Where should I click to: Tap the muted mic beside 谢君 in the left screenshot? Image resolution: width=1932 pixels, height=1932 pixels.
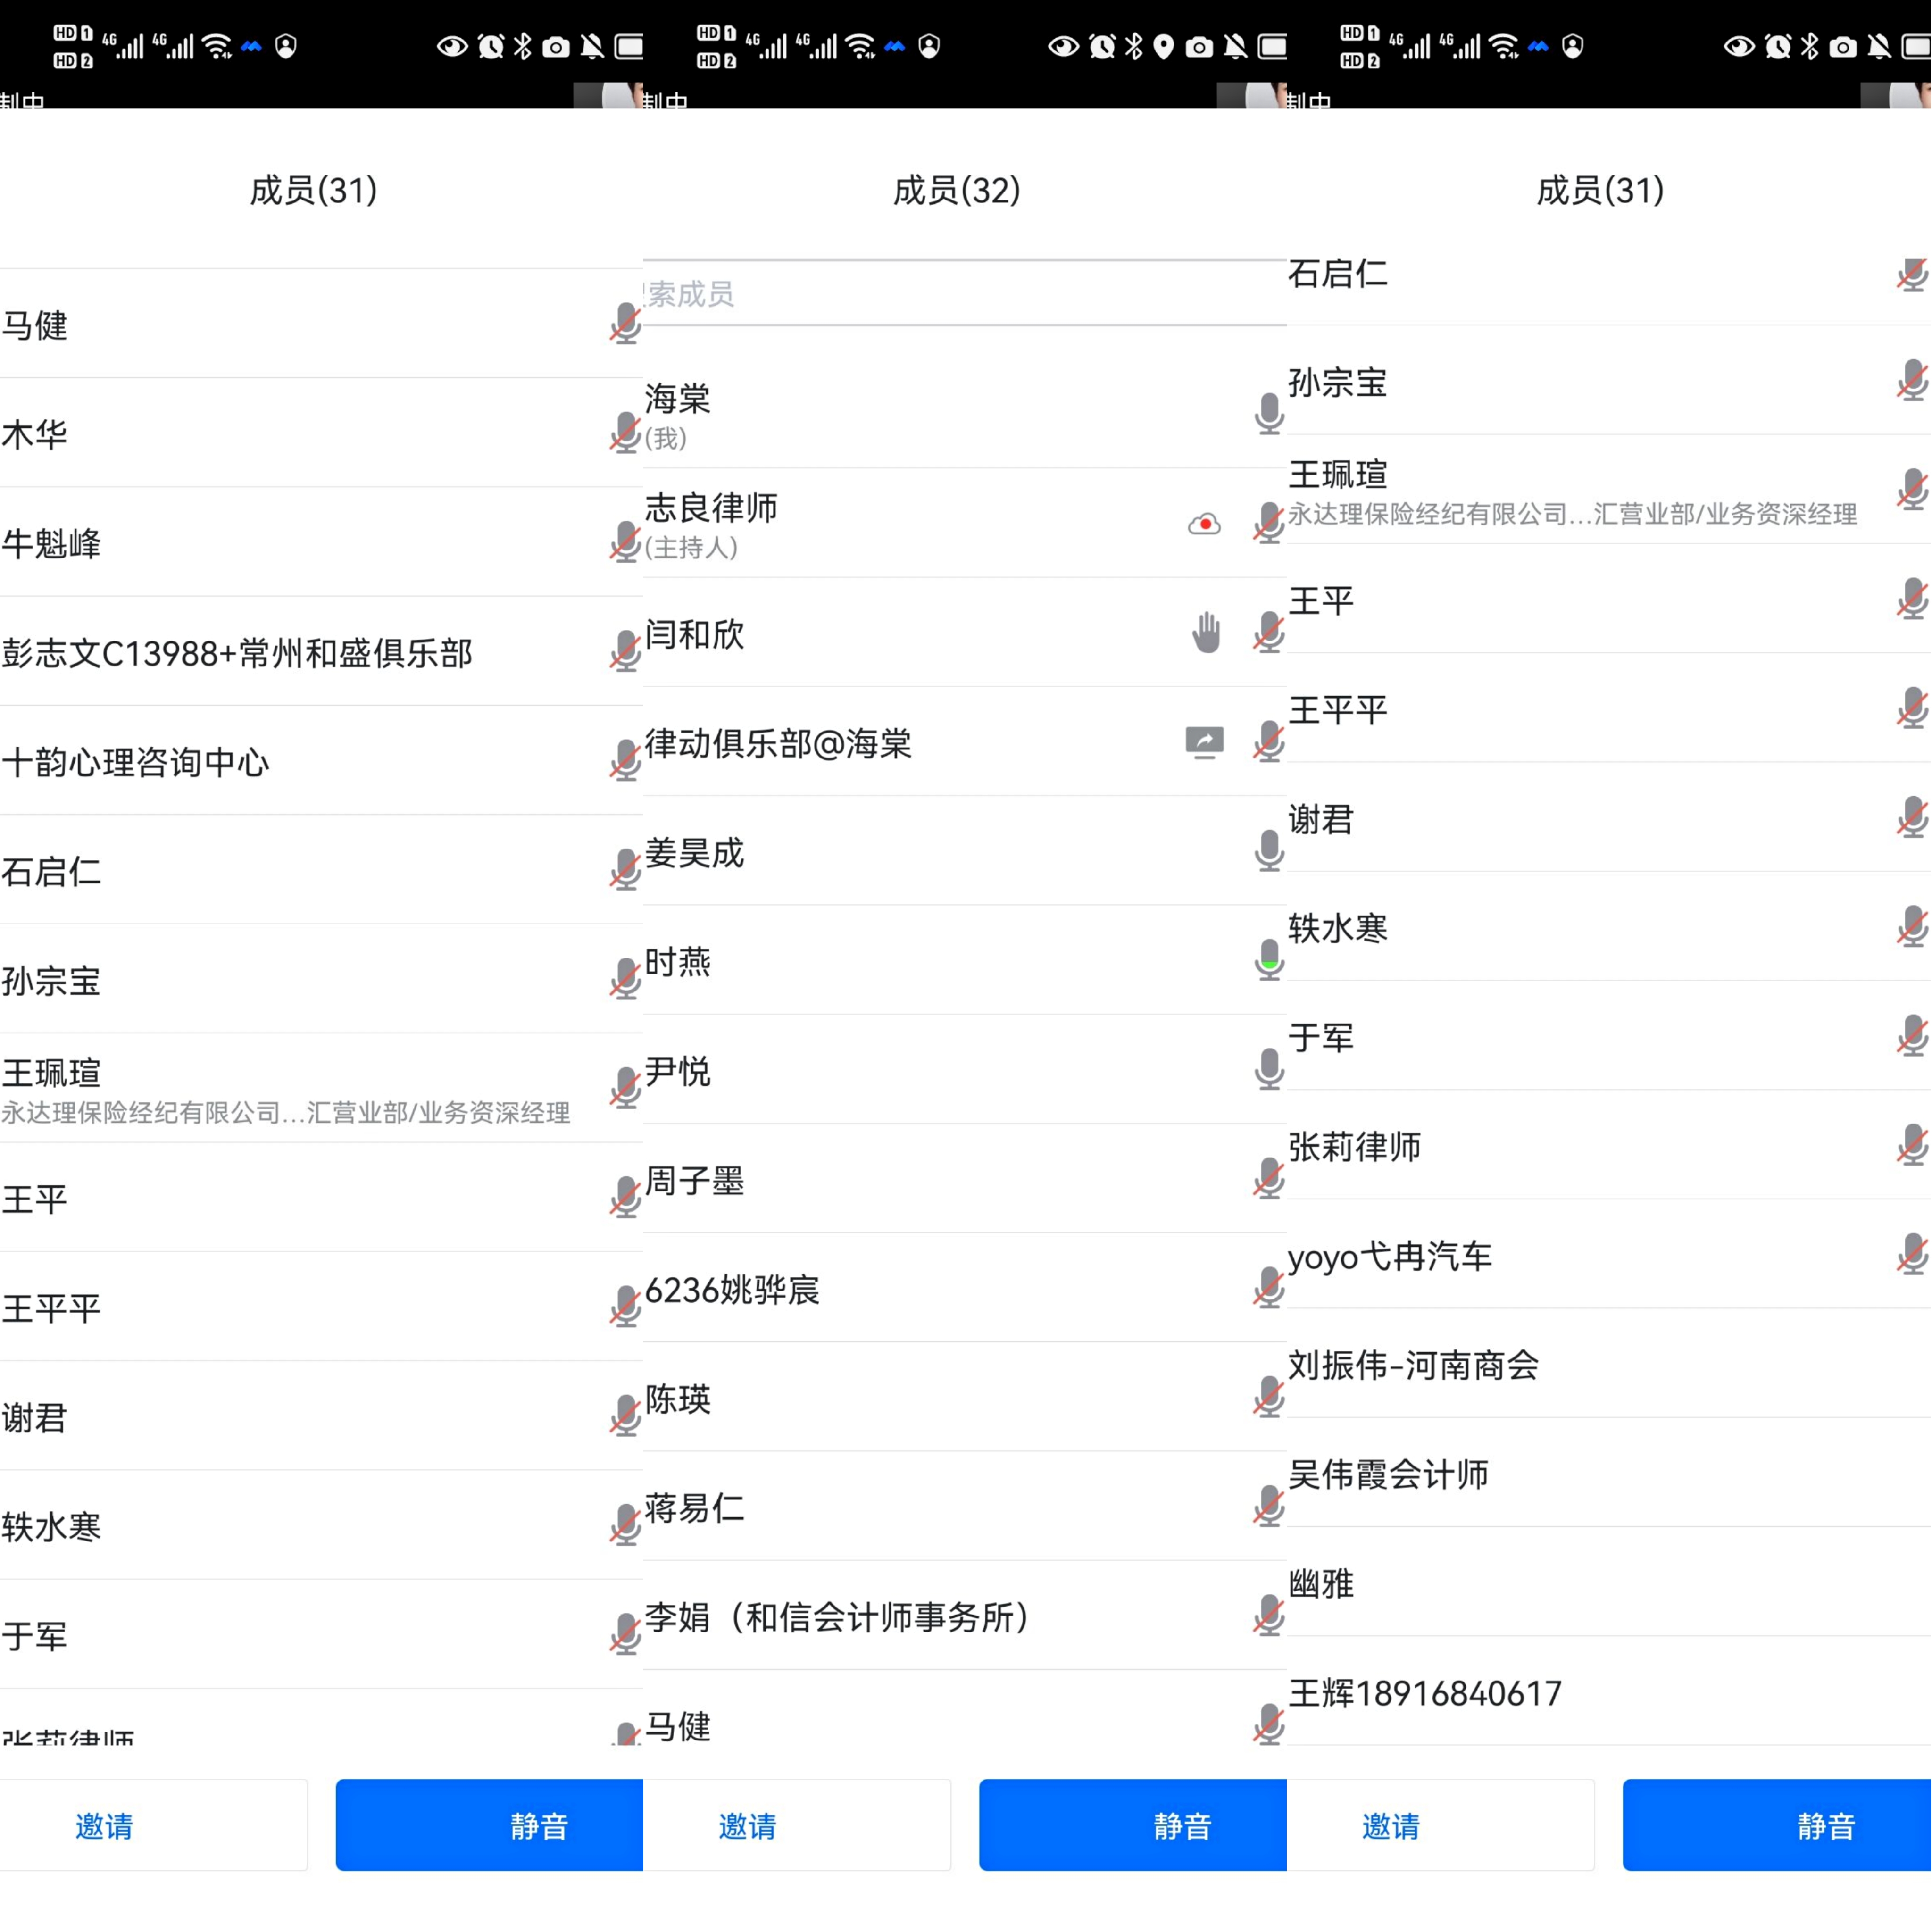coord(626,1416)
